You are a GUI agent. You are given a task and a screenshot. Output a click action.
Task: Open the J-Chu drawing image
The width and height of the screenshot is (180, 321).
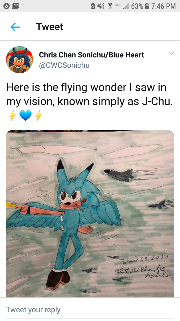pos(90,214)
